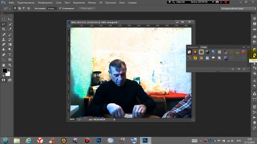Open the Файл menu

[x=12, y=3]
